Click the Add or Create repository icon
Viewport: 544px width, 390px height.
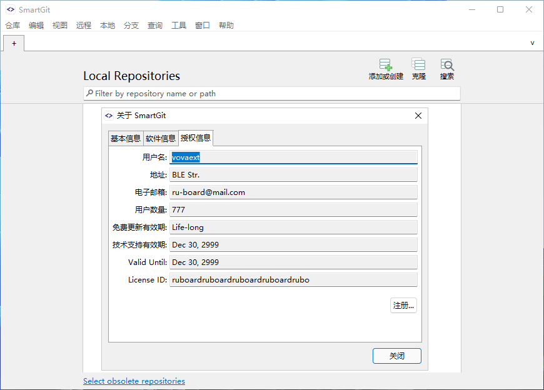[x=386, y=65]
